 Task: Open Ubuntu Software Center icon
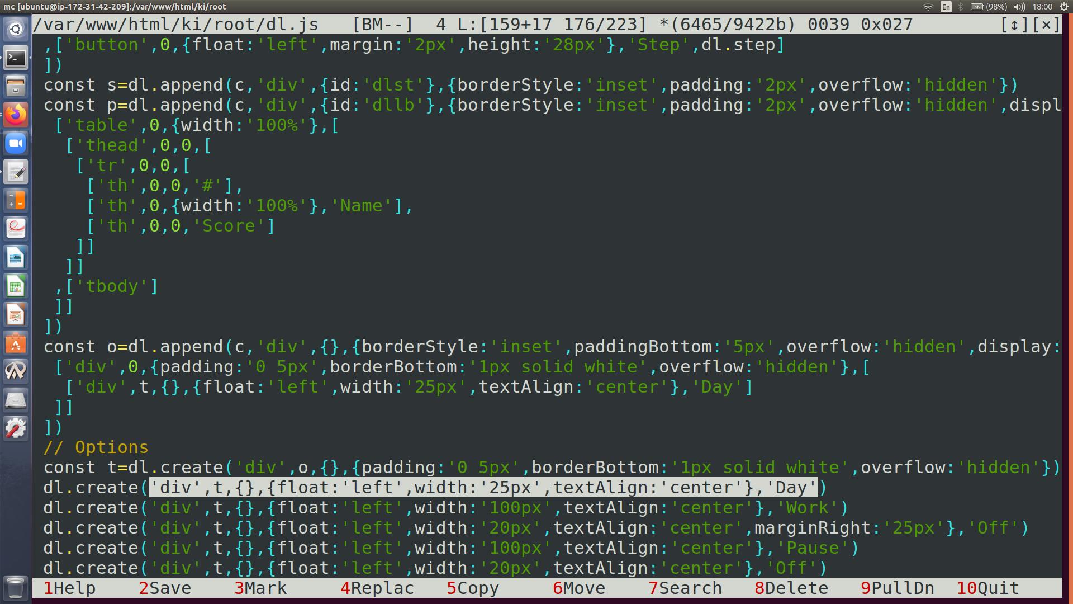16,343
